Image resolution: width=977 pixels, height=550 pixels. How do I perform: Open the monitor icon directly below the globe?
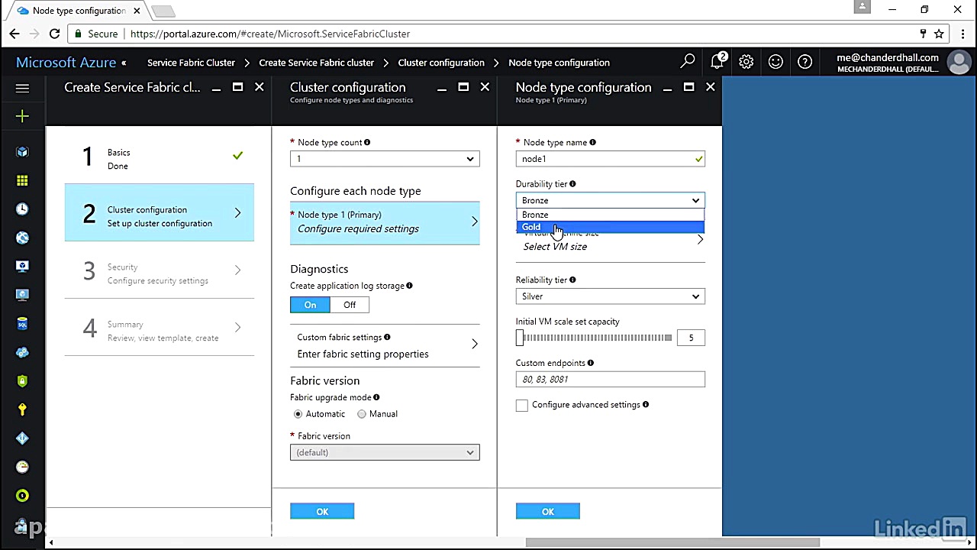(x=22, y=266)
